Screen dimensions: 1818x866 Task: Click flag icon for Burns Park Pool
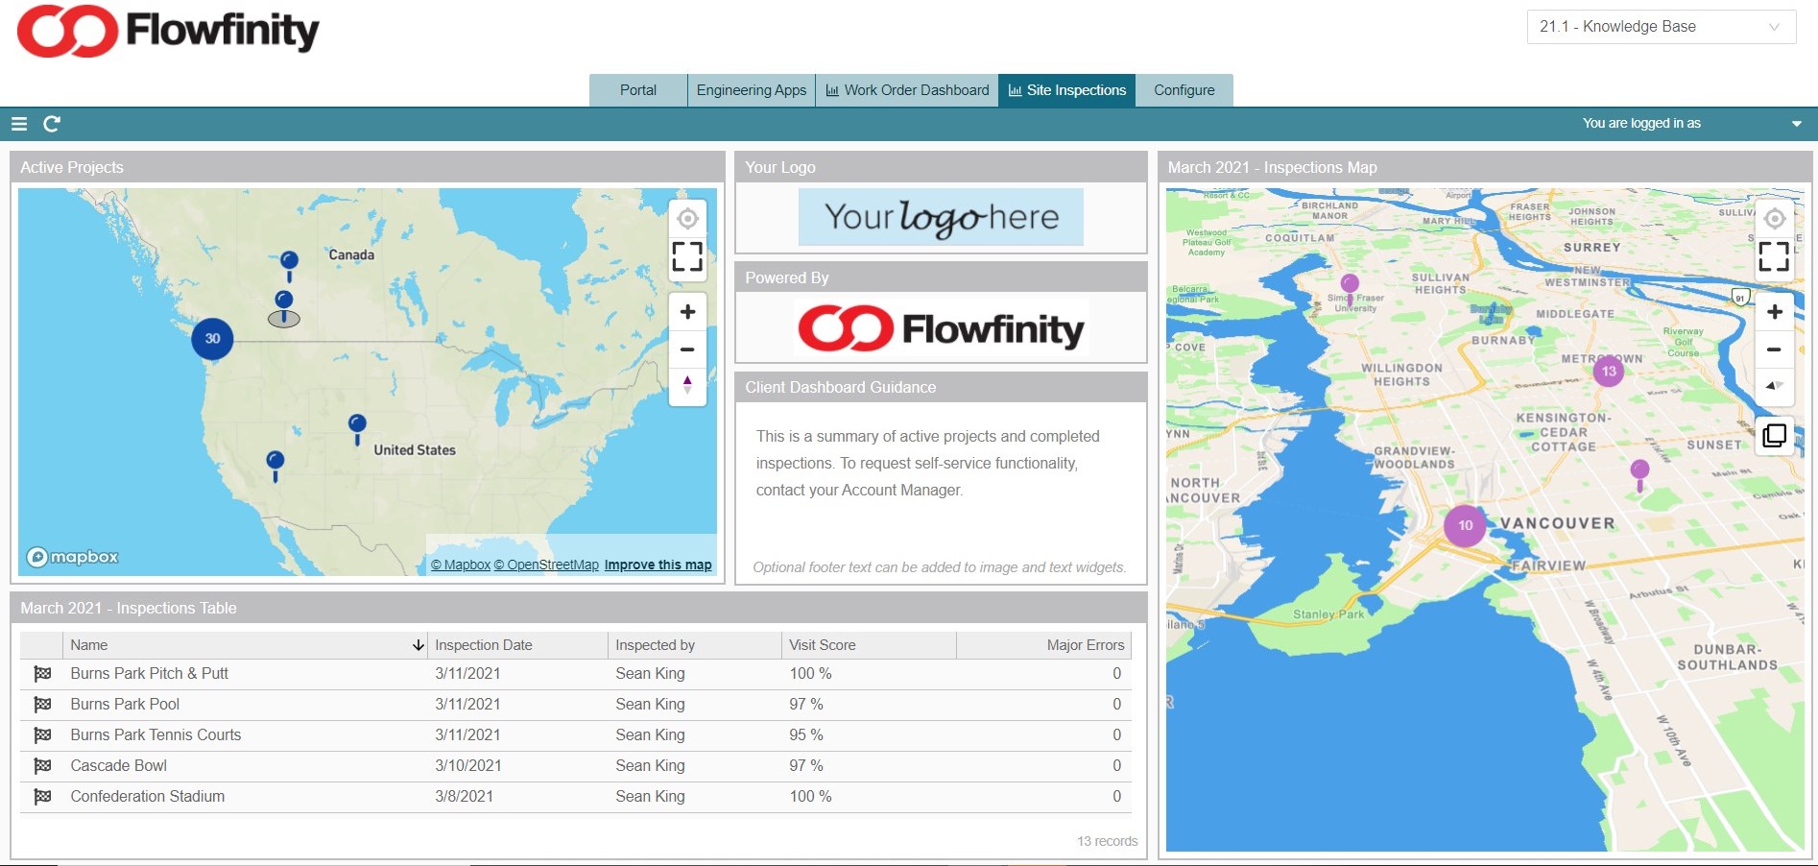point(42,705)
